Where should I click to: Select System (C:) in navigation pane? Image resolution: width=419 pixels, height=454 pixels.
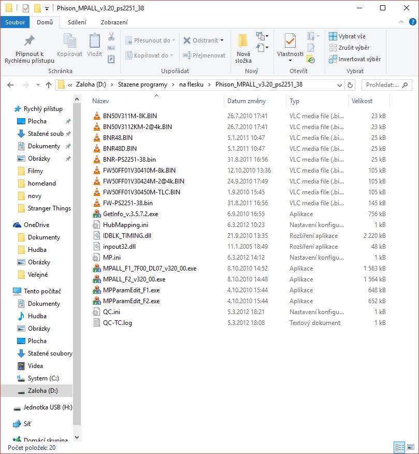pyautogui.click(x=43, y=378)
